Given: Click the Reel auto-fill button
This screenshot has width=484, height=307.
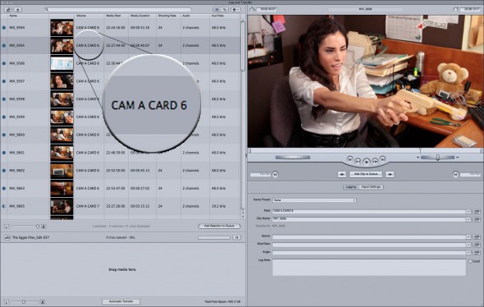Looking at the screenshot, I should (477, 212).
